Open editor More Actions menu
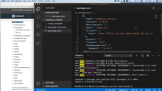162x91 pixels. tap(159, 8)
